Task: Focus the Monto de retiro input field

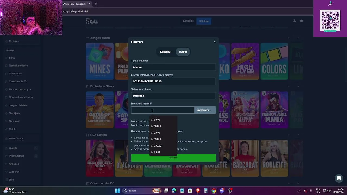Action: click(163, 110)
